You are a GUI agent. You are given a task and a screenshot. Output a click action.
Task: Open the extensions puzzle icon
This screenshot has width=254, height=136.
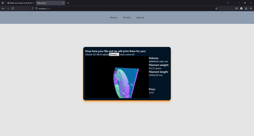coord(246,8)
